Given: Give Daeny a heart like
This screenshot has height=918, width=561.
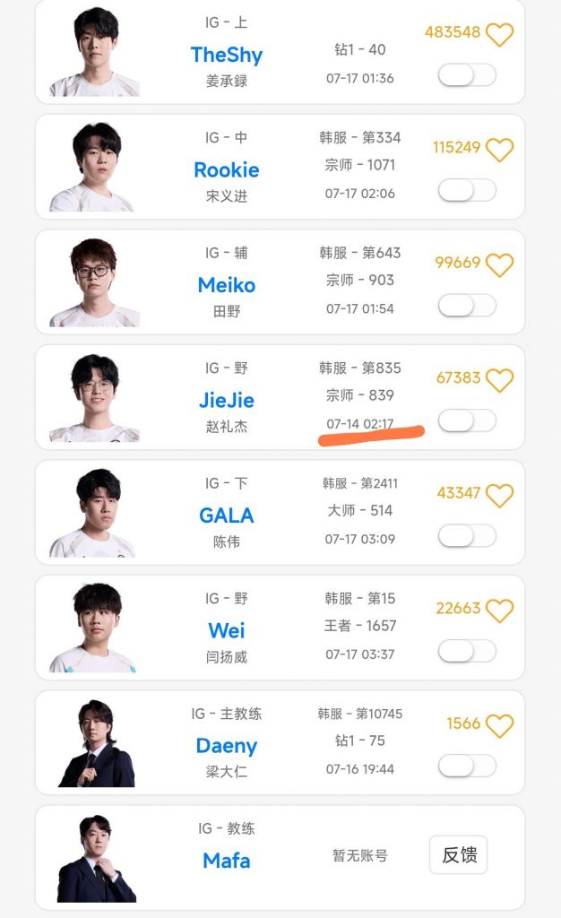Looking at the screenshot, I should (499, 725).
